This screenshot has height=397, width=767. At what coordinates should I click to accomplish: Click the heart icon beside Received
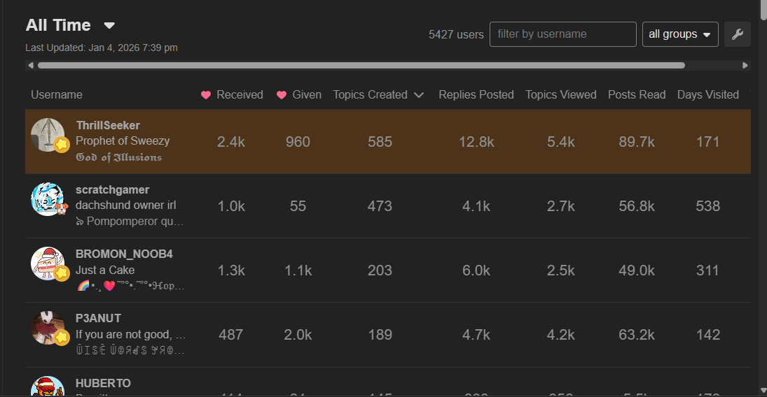(x=206, y=95)
